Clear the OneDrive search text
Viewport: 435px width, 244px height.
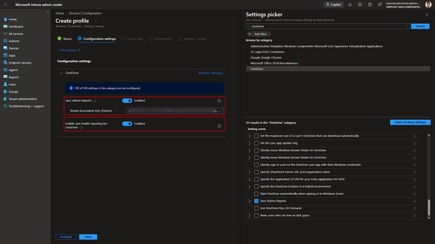(x=407, y=26)
